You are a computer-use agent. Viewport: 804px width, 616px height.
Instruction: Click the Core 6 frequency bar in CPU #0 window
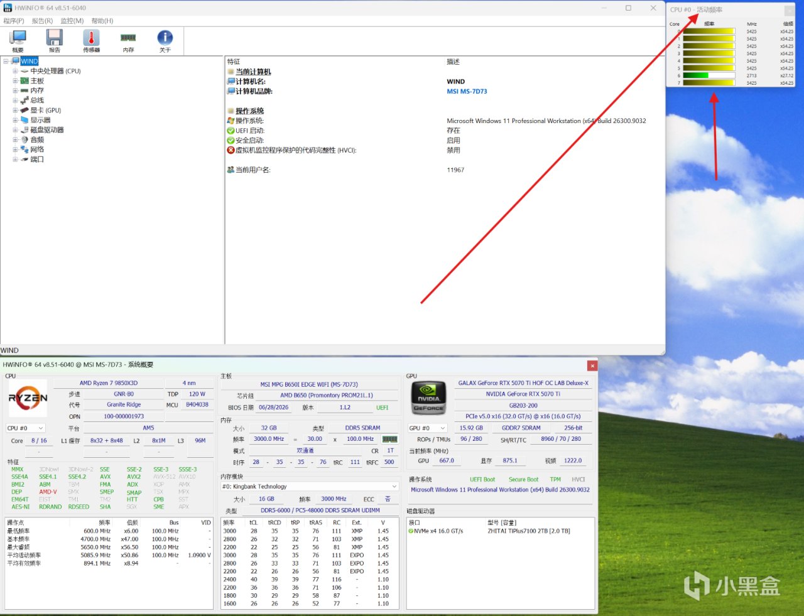[x=709, y=76]
